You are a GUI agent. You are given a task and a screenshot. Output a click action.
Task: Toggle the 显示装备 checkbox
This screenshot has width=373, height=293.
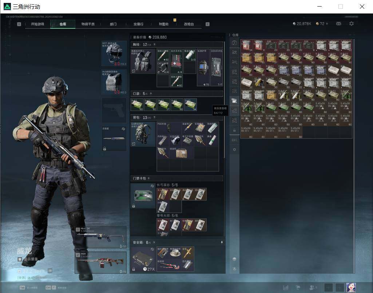click(x=20, y=259)
